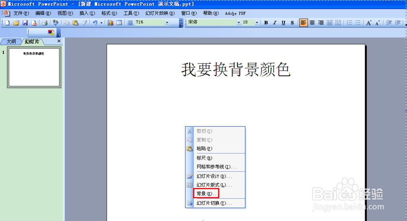Viewport: 407px width, 221px height.
Task: Choose 标尺 in the context menu
Action: 215,158
